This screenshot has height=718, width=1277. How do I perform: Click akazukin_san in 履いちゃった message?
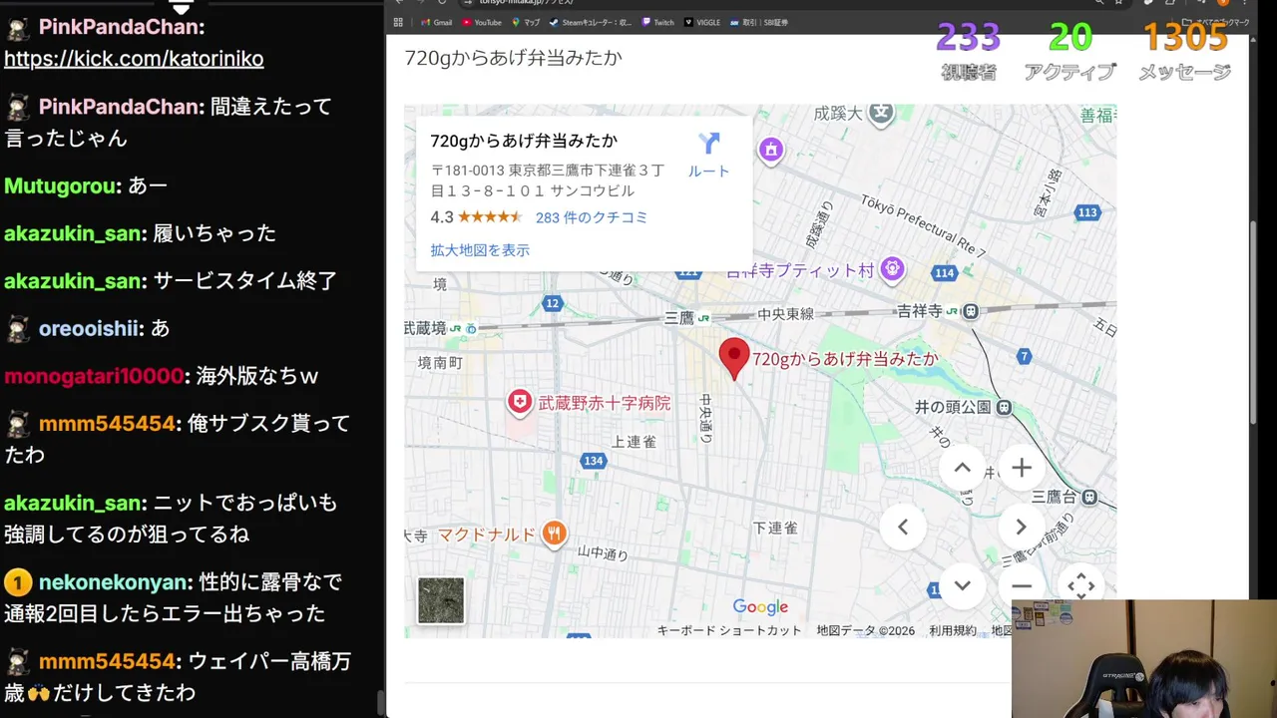[75, 233]
